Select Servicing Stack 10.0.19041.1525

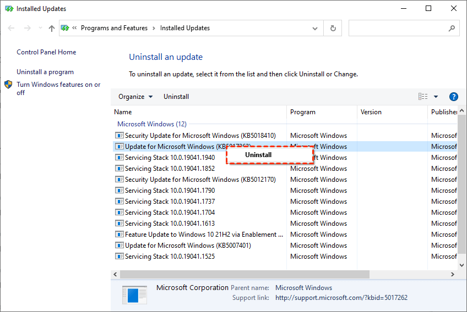click(285, 257)
